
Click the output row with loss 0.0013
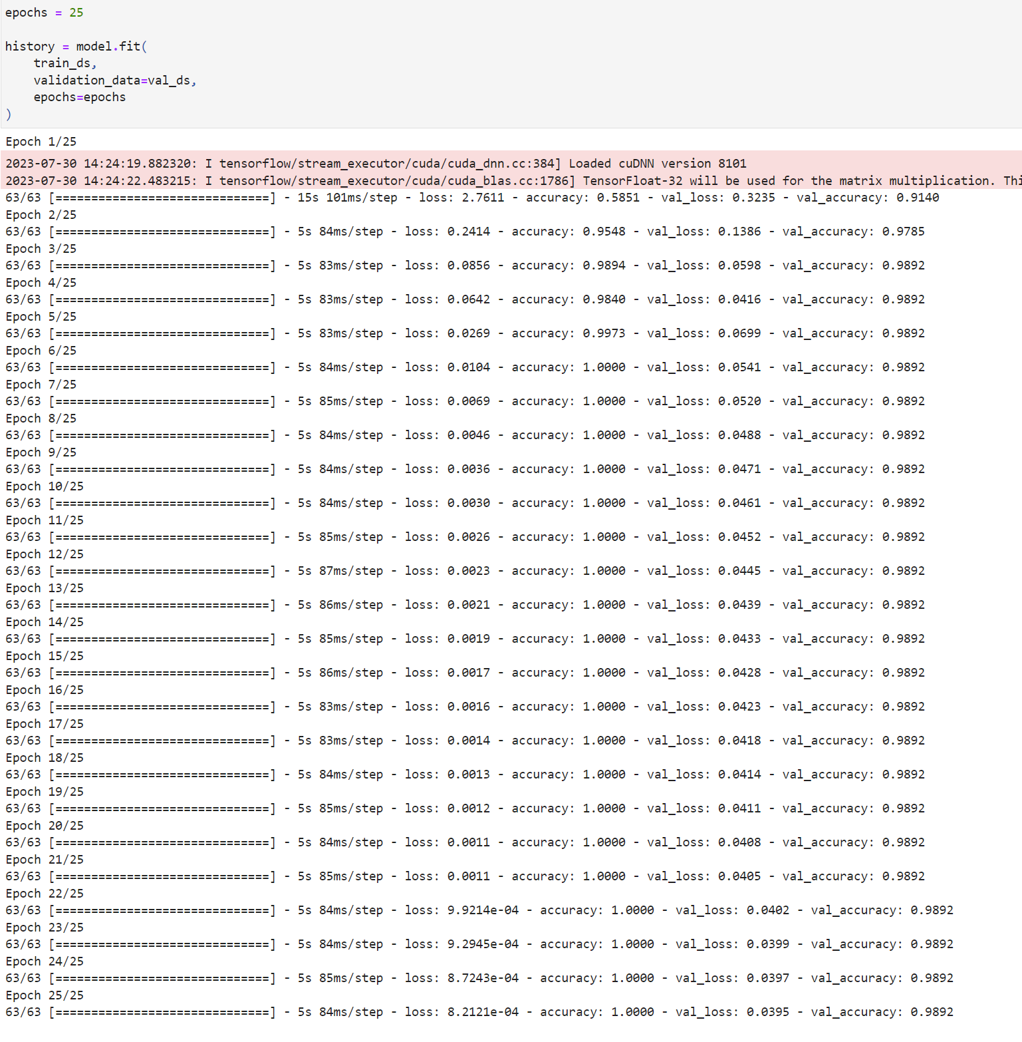[465, 775]
